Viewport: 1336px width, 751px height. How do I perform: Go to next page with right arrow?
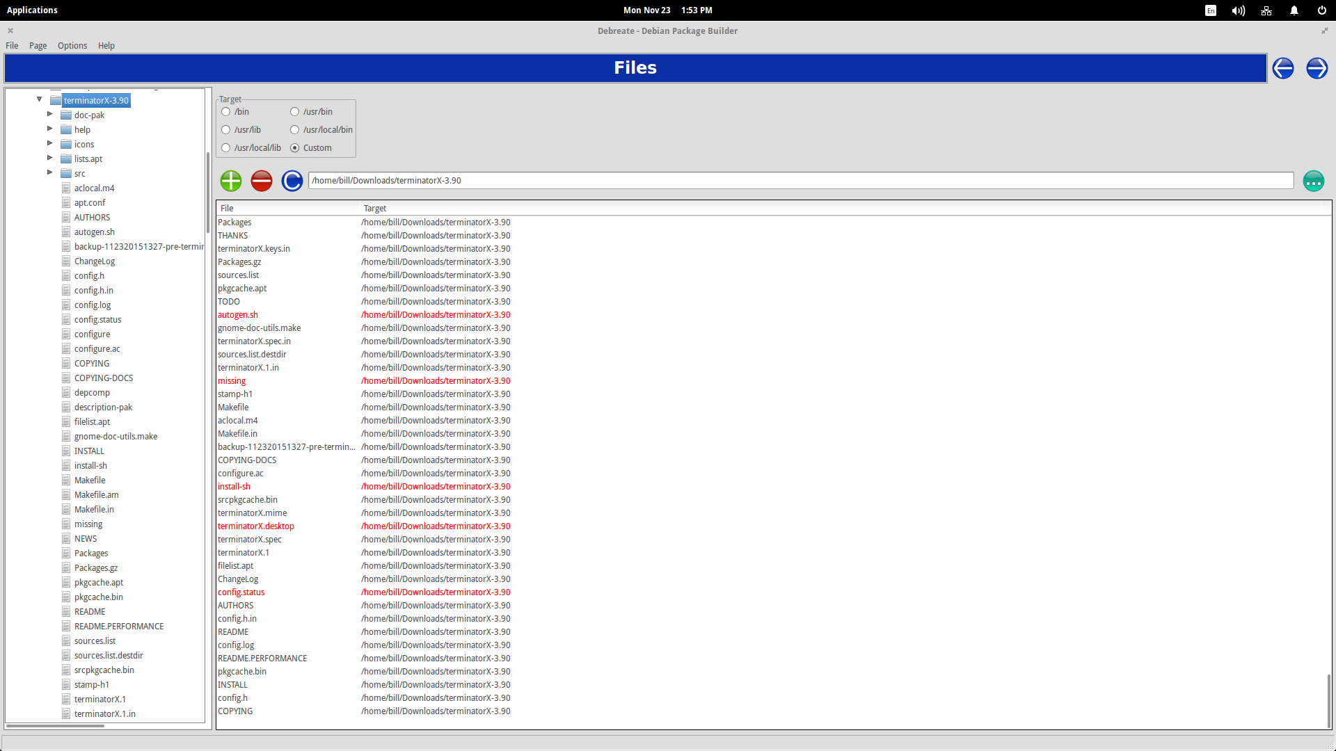coord(1317,68)
